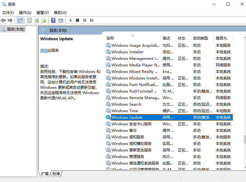246x182 pixels.
Task: Toggle the show/hide action pane button
Action: (x=61, y=20)
